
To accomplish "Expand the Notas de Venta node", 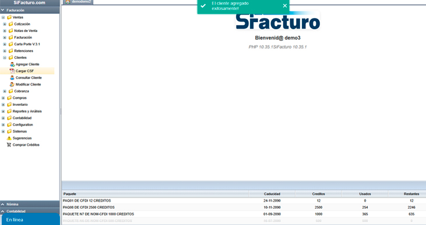I will tap(5, 31).
